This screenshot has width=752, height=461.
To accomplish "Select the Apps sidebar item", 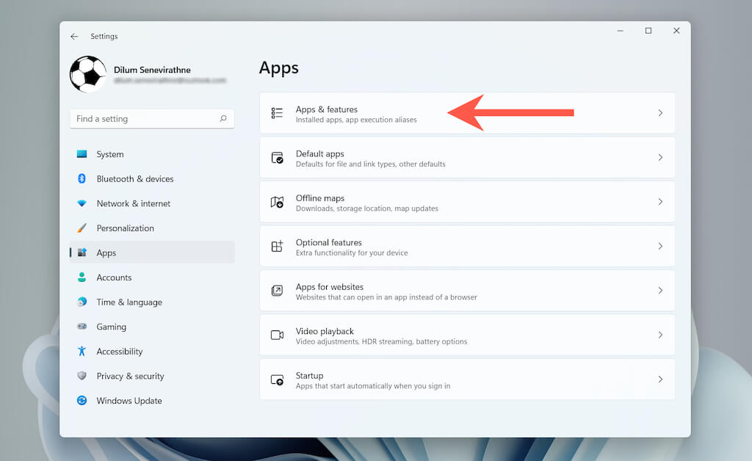I will point(152,253).
